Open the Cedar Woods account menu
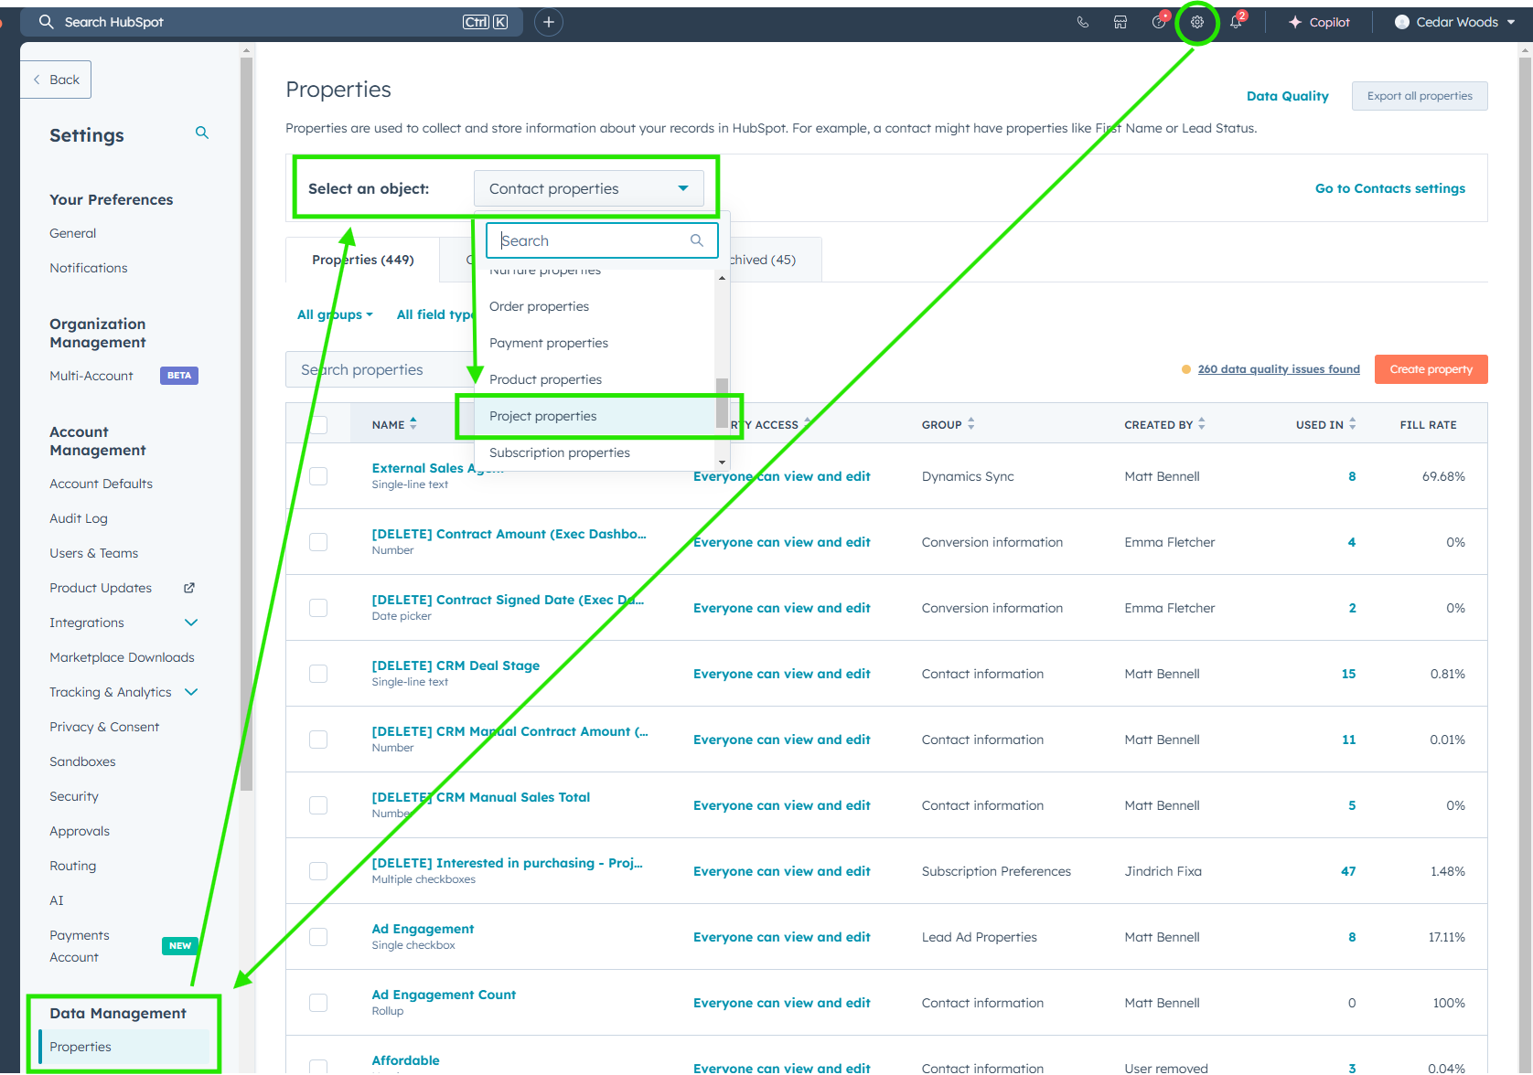1533x1075 pixels. pos(1453,22)
